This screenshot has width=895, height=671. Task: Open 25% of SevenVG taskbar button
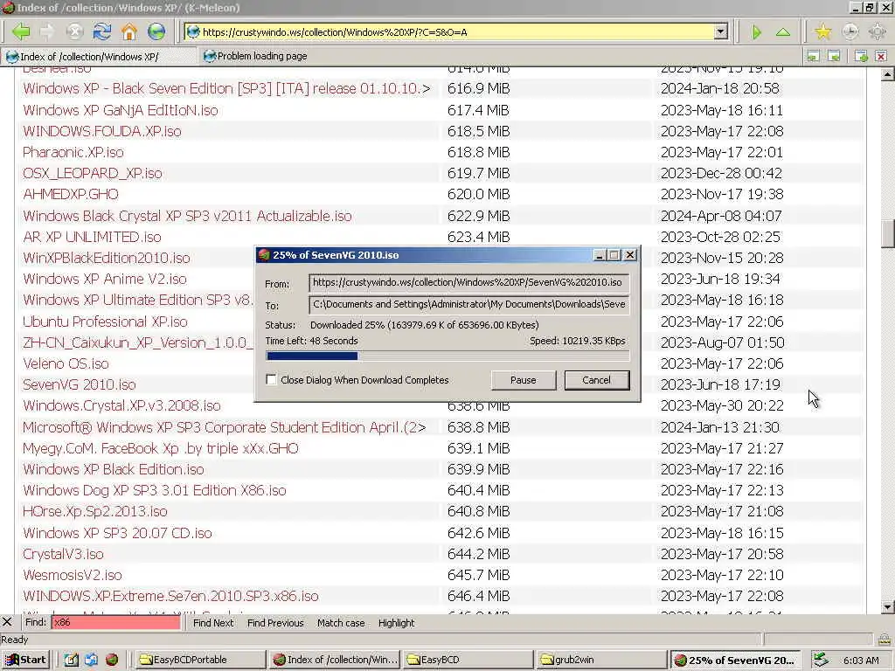735,660
